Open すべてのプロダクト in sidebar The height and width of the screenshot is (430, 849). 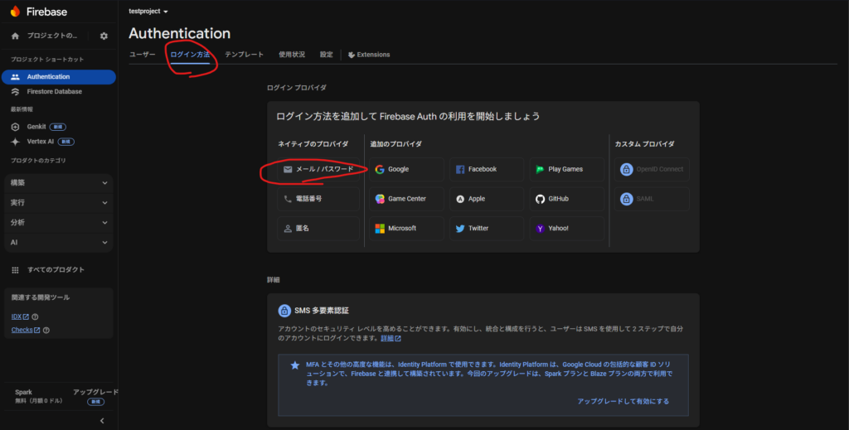56,270
